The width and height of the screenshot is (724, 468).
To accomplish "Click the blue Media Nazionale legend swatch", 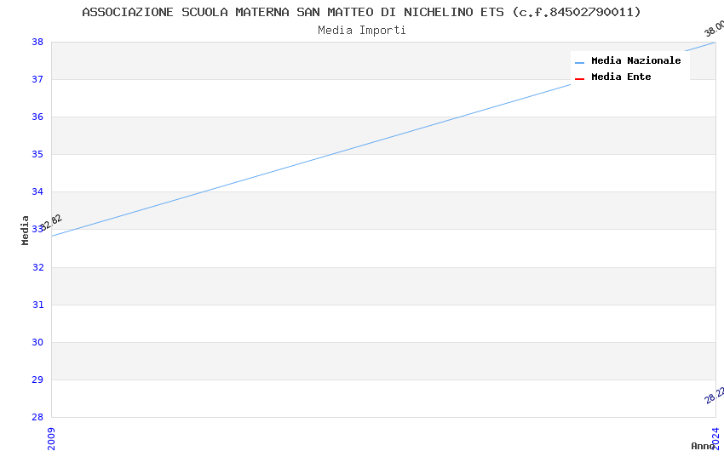I will click(579, 62).
